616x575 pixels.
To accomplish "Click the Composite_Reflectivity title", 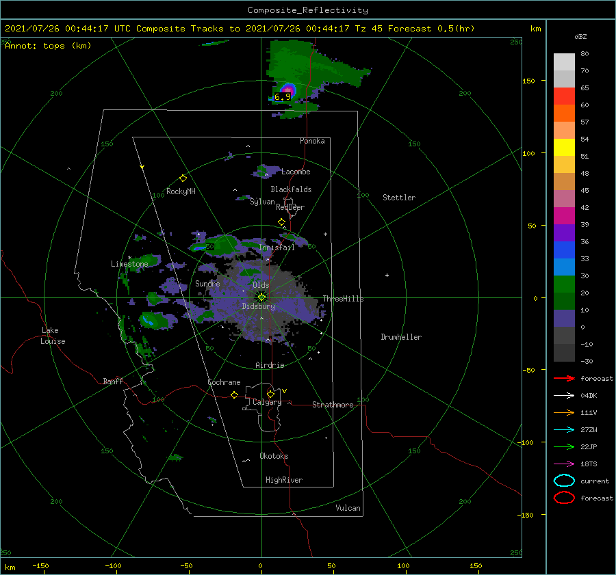I will point(308,10).
